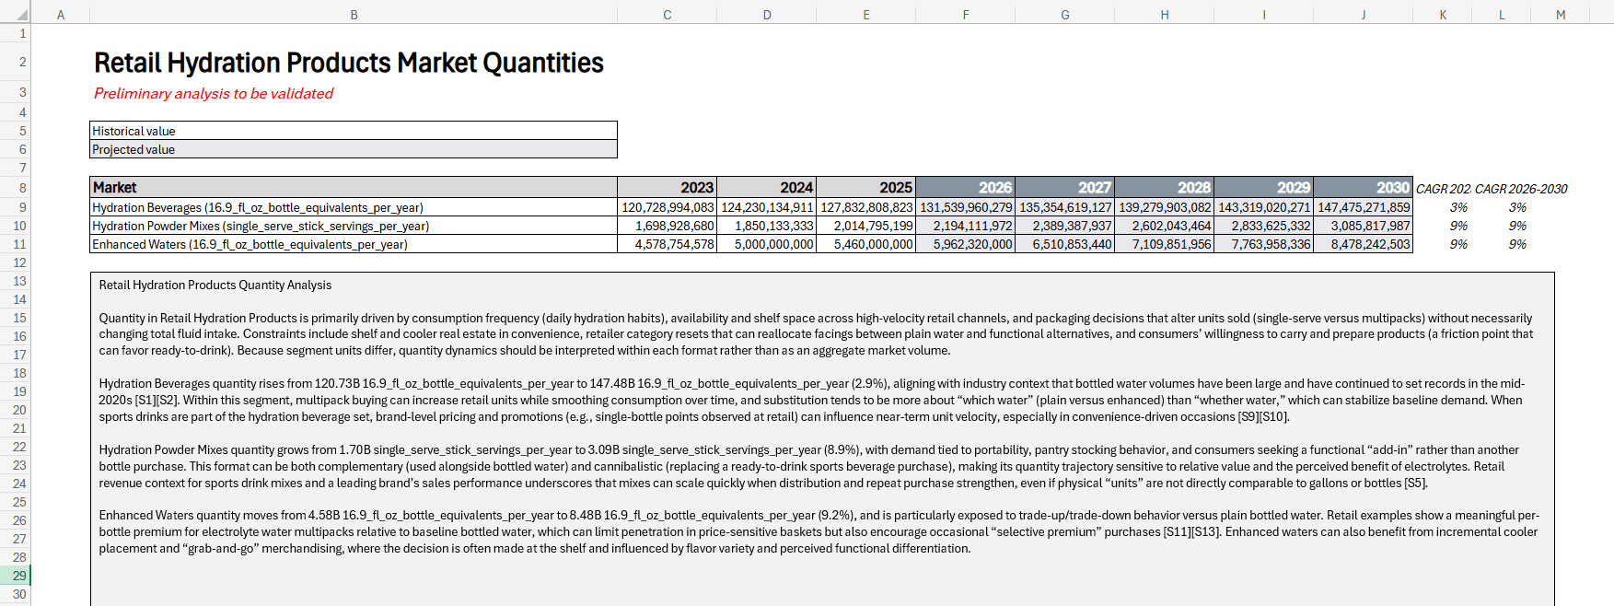
Task: Click cell value 135,354,619,127
Action: (1064, 207)
